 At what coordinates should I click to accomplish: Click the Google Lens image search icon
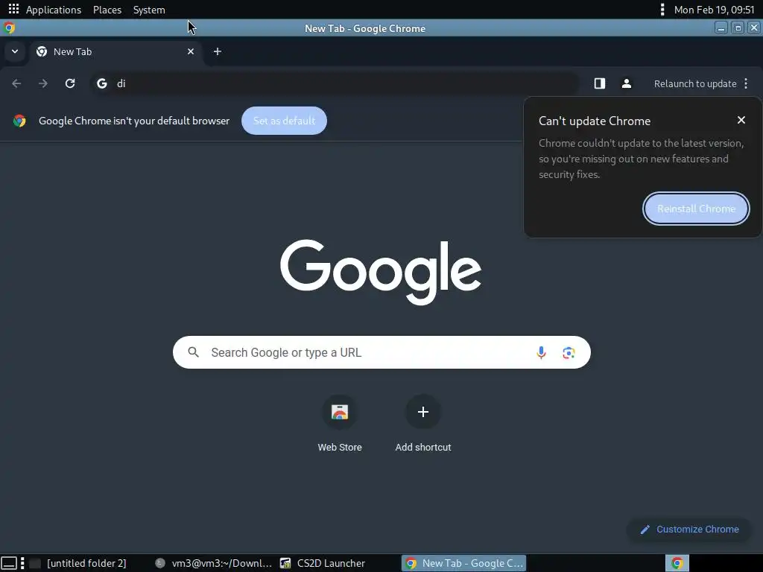tap(569, 352)
